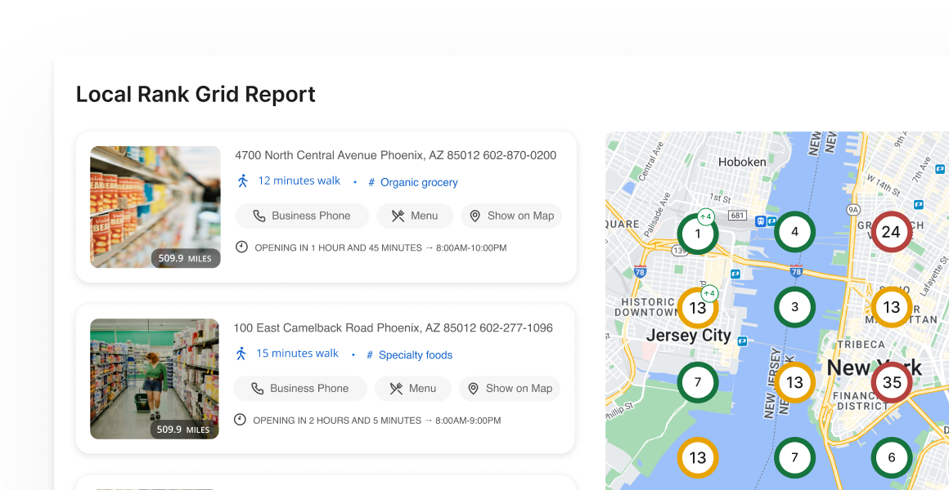949x490 pixels.
Task: Open the orange 13 marker near Lafayette St
Action: [891, 308]
